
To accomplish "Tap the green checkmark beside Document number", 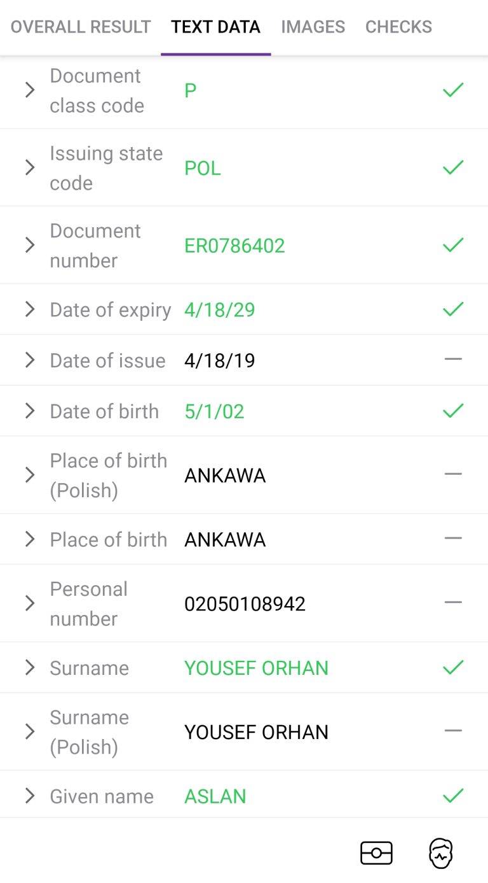I will coord(453,245).
